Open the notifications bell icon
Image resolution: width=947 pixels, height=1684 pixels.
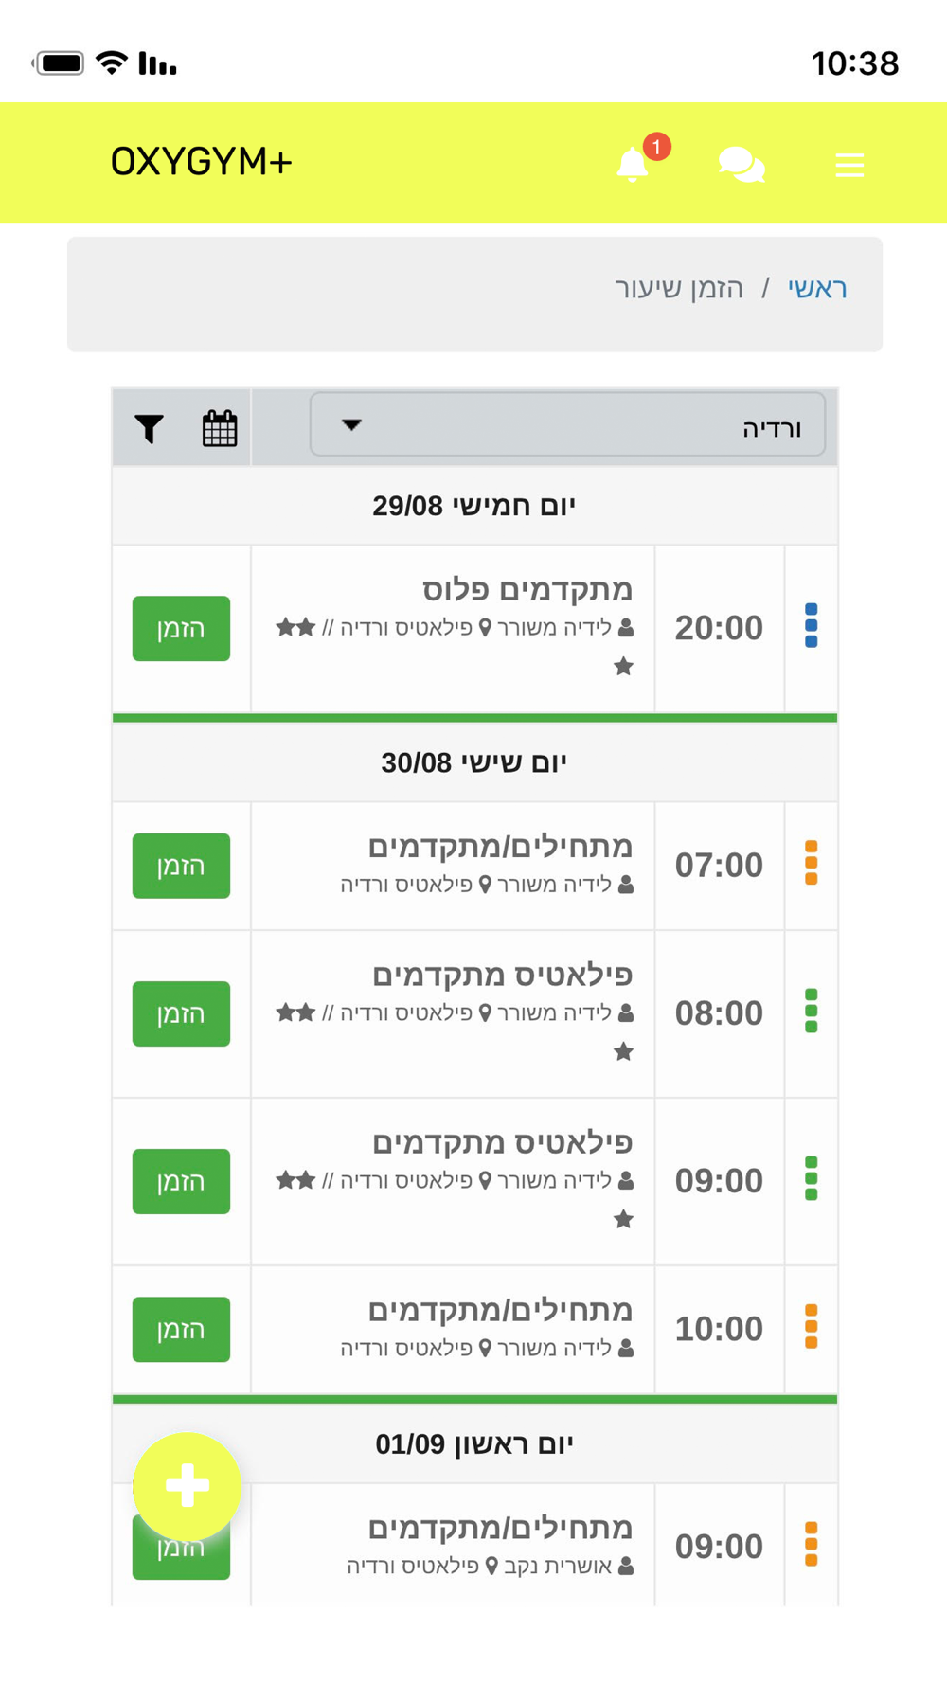633,165
